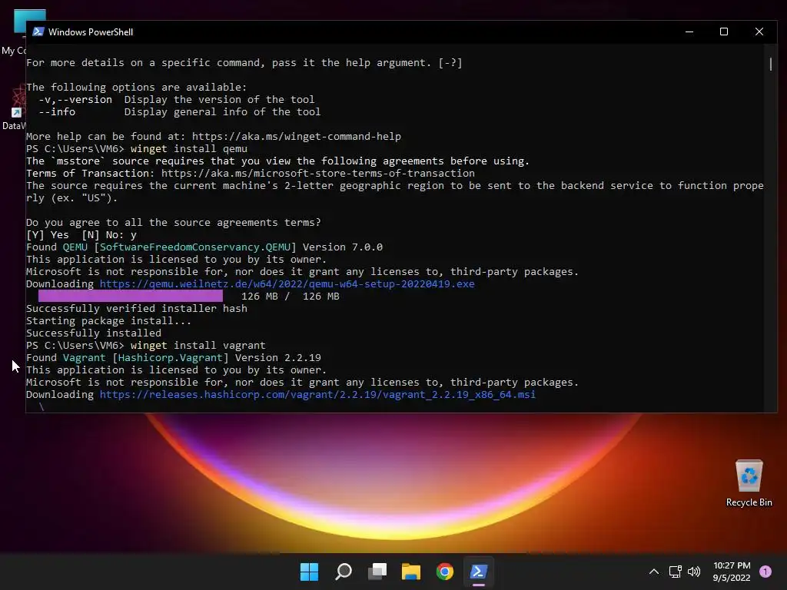Show hidden system tray icons
Image resolution: width=787 pixels, height=590 pixels.
tap(653, 572)
